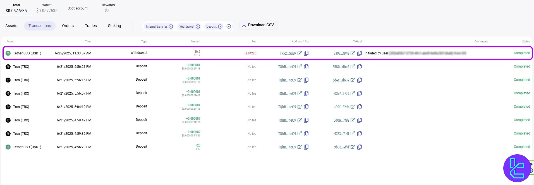Switch to the Assets tab
This screenshot has width=534, height=185.
[11, 26]
